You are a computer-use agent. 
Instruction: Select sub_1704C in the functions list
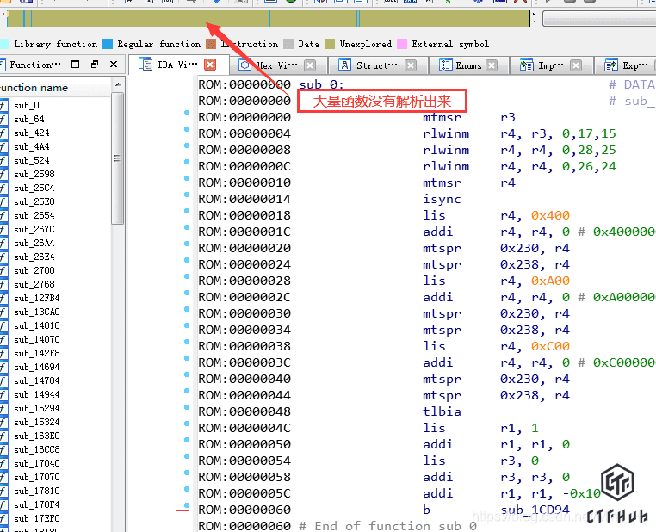click(36, 463)
